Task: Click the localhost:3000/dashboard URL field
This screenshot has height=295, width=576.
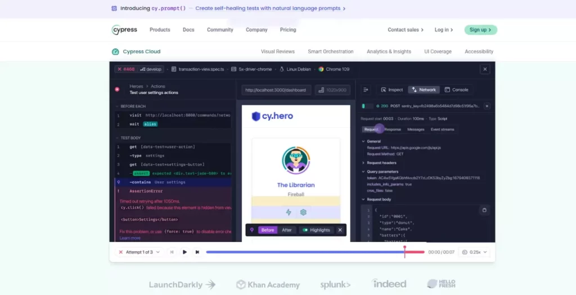Action: click(276, 90)
